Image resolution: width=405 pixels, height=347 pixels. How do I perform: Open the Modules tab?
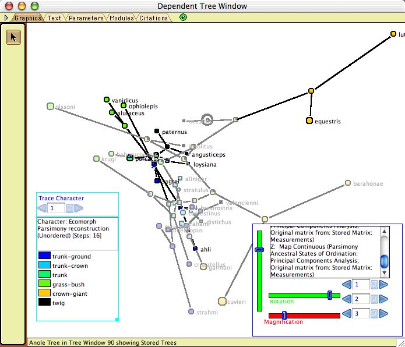[122, 18]
